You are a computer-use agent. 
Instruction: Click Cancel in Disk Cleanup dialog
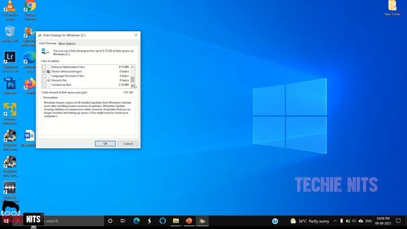(x=128, y=144)
